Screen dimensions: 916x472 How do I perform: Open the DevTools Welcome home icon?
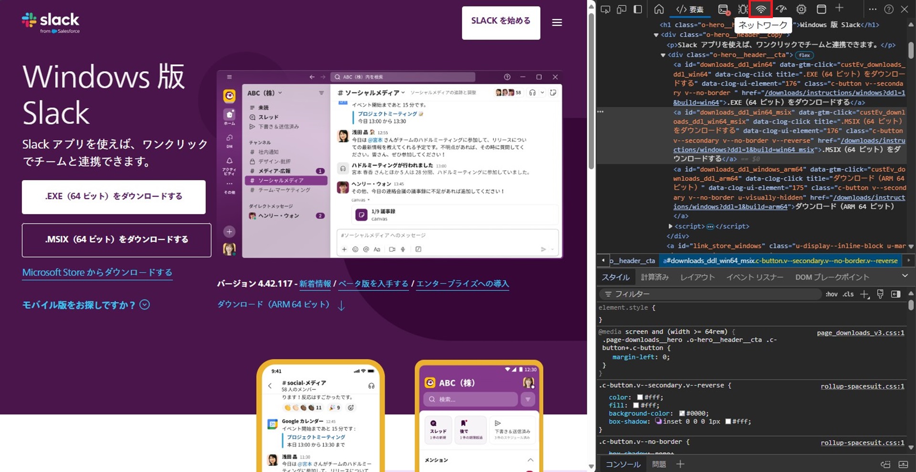pyautogui.click(x=659, y=9)
